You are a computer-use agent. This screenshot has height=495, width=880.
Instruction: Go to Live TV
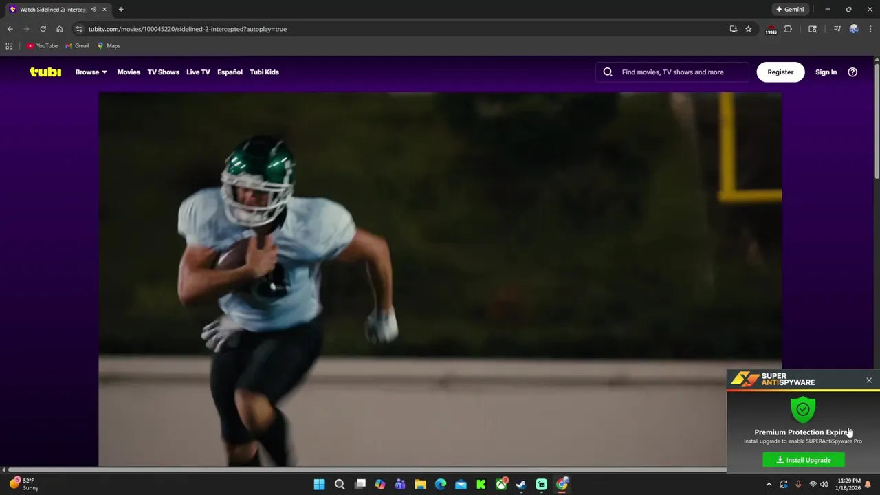[198, 71]
